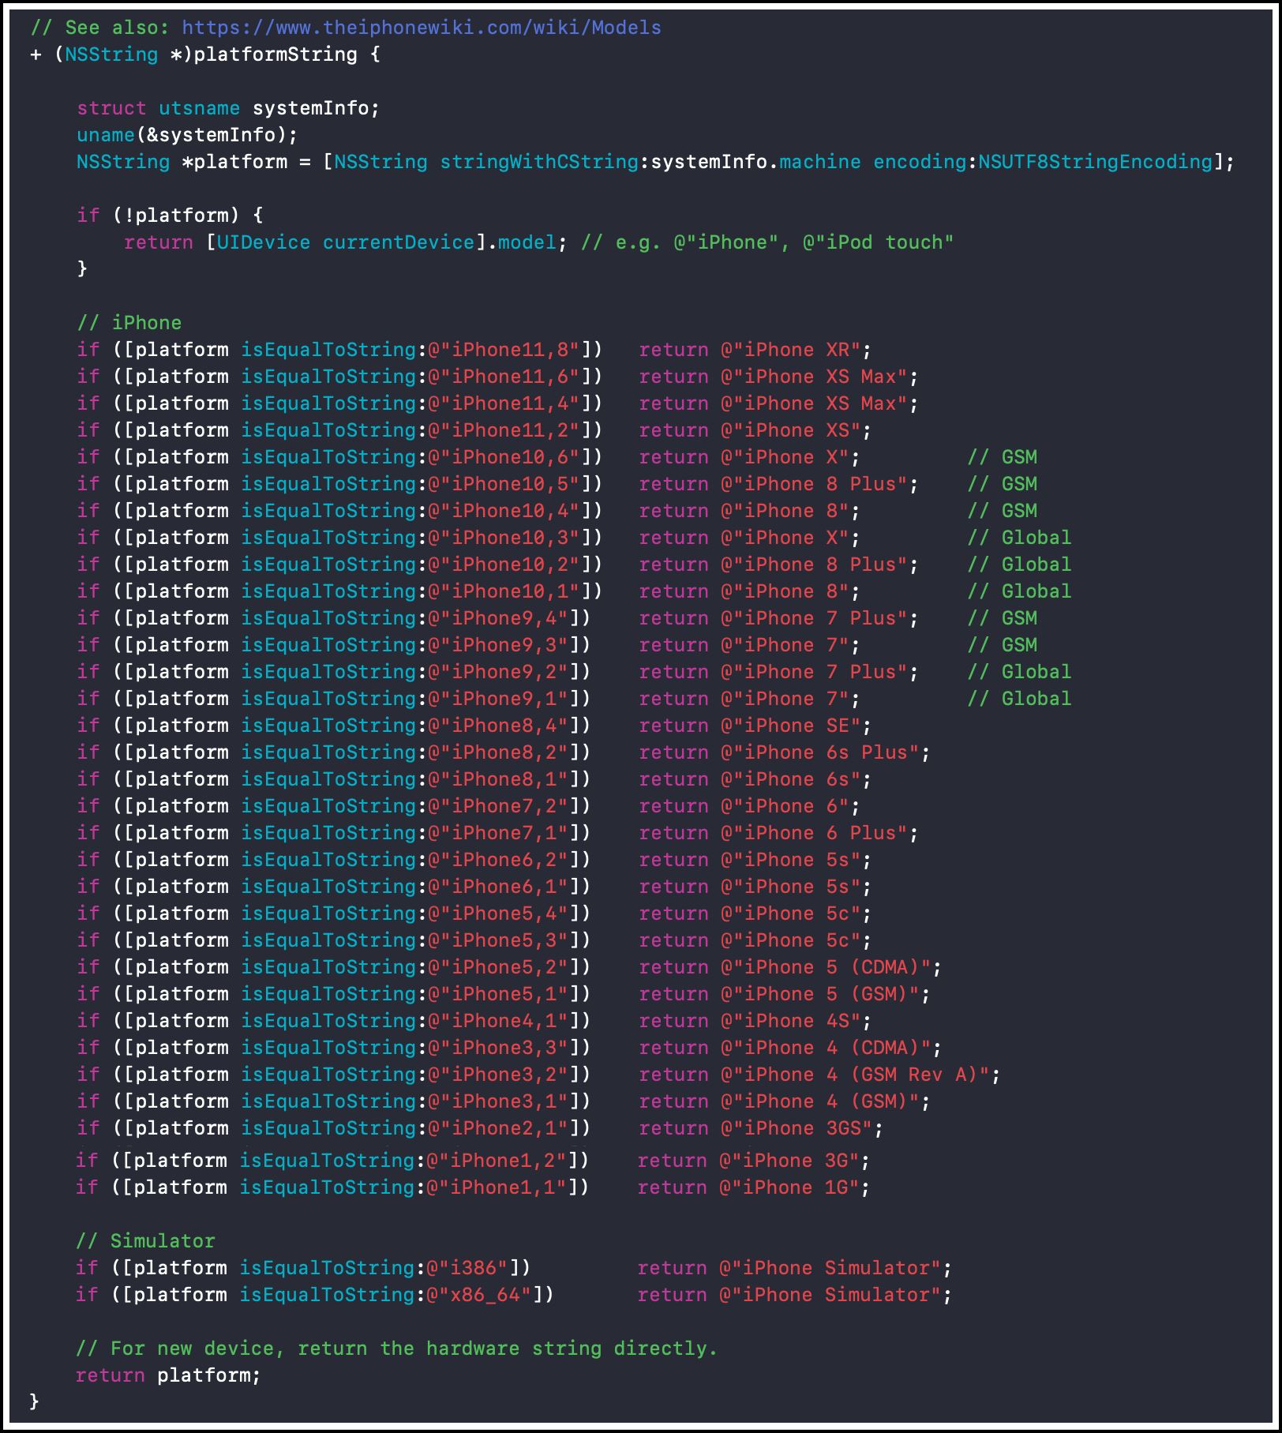Click the "// Simulator" comment

[x=145, y=1241]
